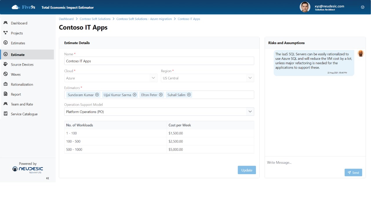Send the message with Send button
Screen dimensions: 371x209
pyautogui.click(x=353, y=172)
